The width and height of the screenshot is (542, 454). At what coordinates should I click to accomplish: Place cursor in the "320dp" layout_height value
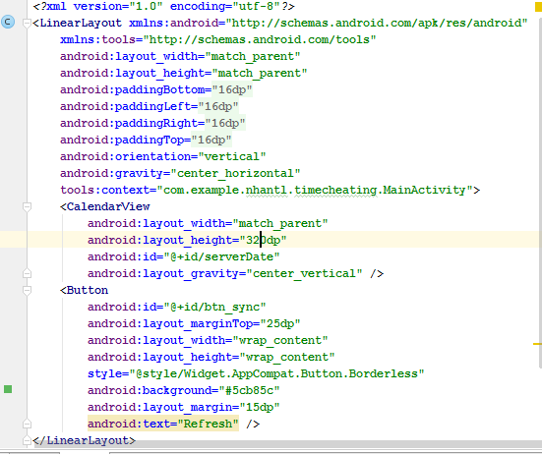(x=263, y=240)
